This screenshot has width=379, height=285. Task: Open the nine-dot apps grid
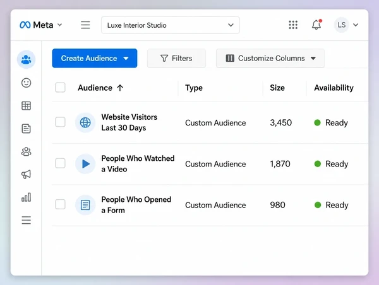click(x=293, y=25)
